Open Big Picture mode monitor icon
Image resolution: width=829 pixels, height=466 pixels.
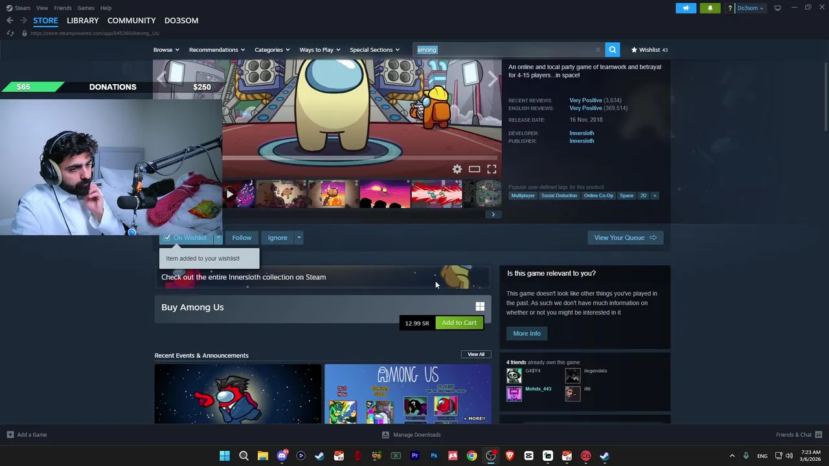(x=777, y=8)
